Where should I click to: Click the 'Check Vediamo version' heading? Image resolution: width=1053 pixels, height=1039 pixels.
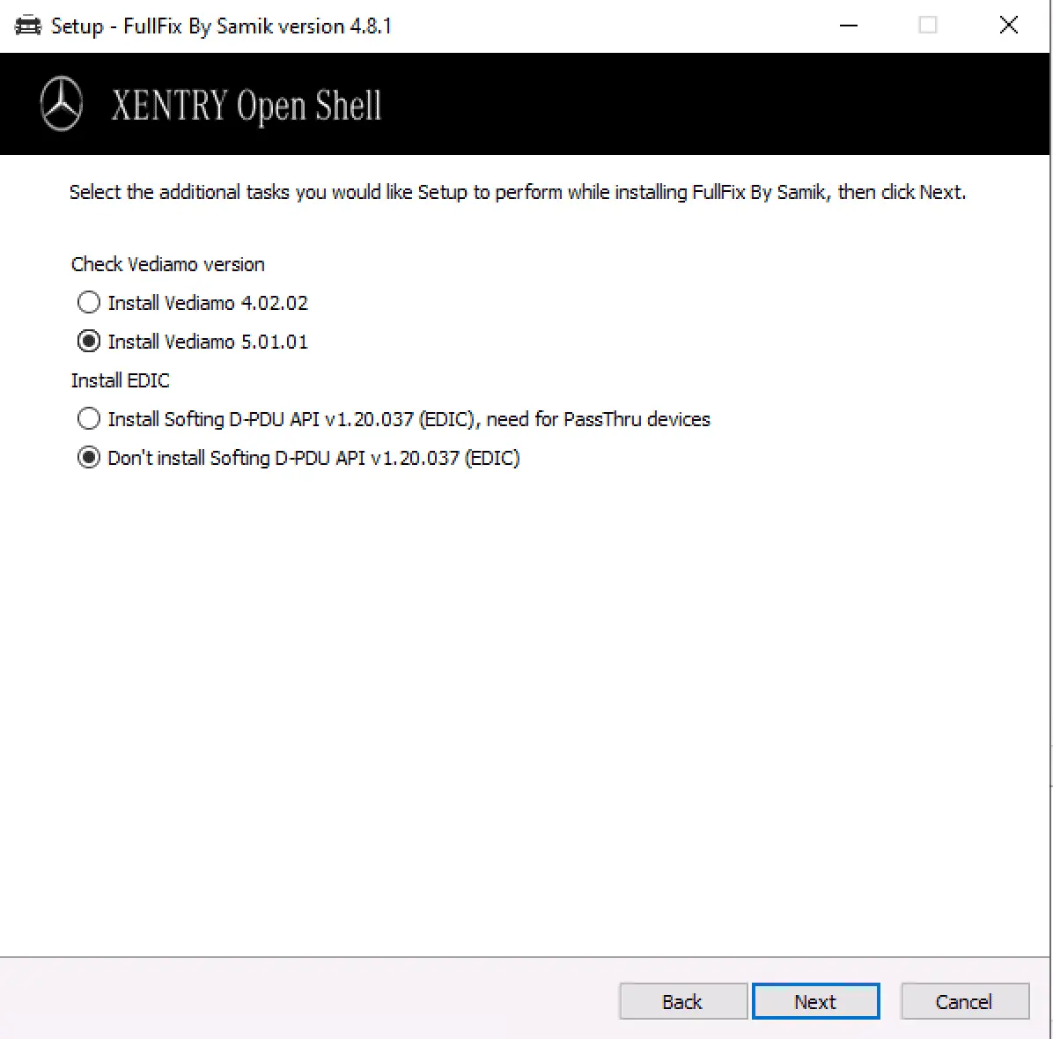click(x=167, y=264)
